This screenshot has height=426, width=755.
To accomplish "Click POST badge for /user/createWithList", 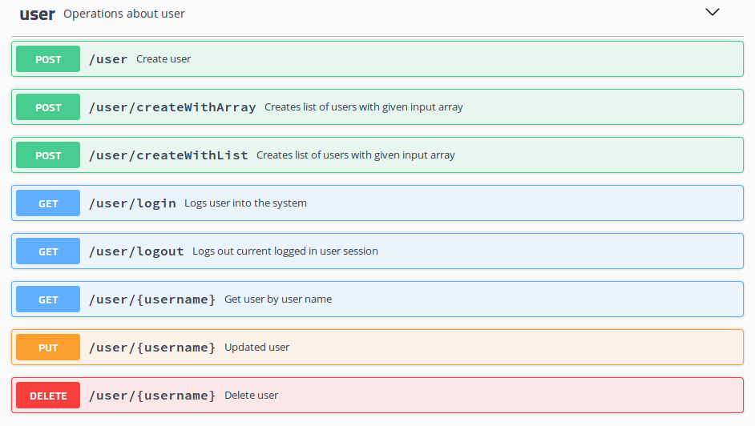I will [48, 155].
